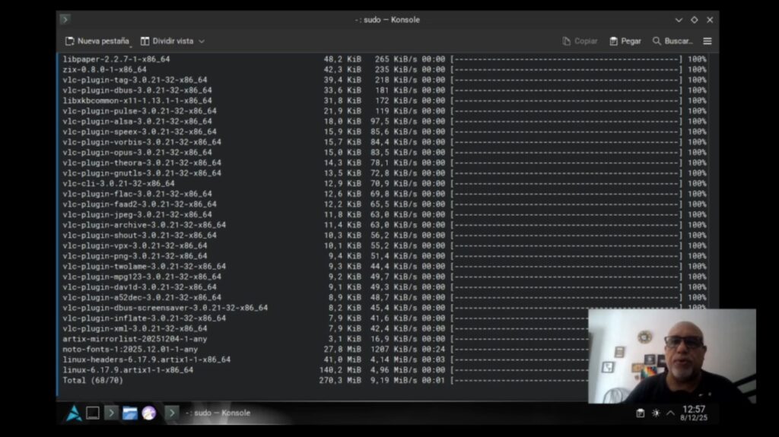Click the diamond maximize icon
This screenshot has height=437, width=779.
pyautogui.click(x=694, y=20)
